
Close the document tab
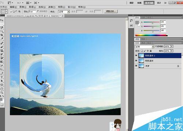63,16
